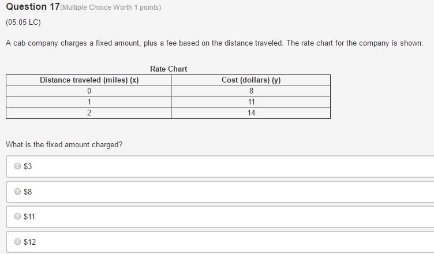Select the $12 radio button
The image size is (434, 254).
pos(17,241)
